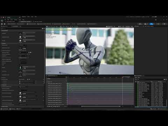Collapse the first section header in the details panel

click(x=5, y=30)
